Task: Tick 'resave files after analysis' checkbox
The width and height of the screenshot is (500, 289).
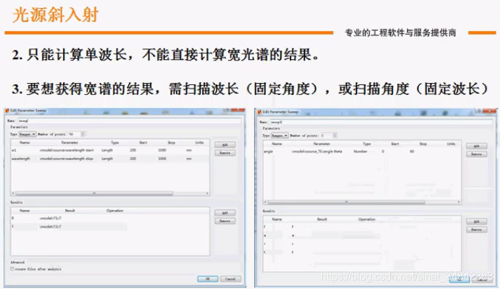Action: (12, 269)
